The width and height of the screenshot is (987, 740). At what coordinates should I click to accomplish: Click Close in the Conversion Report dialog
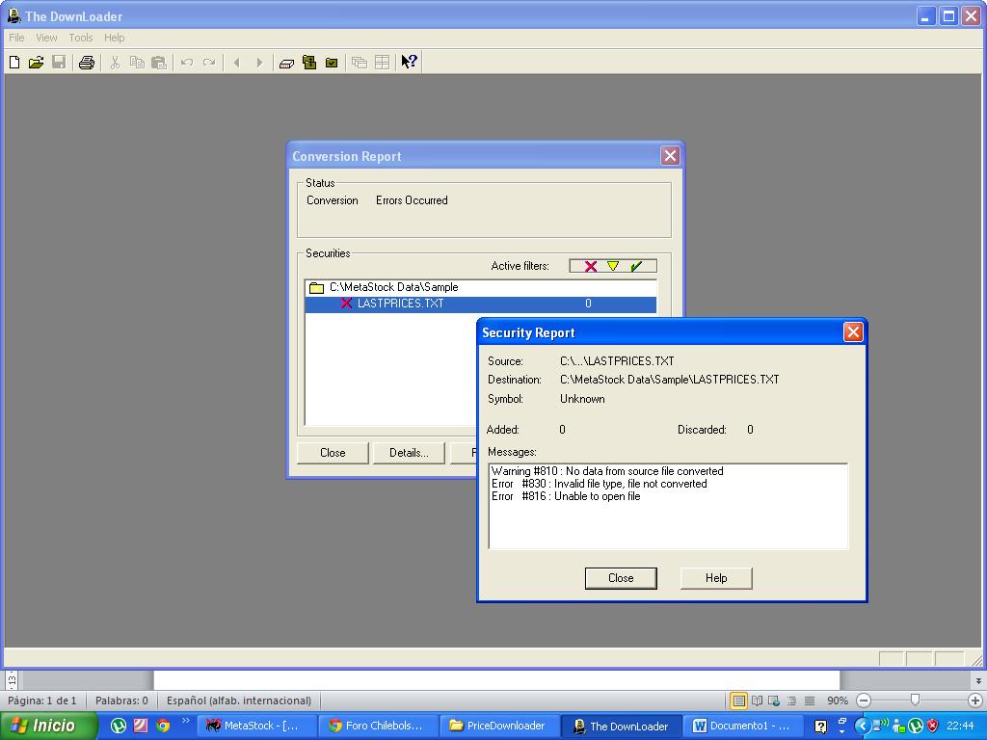coord(333,453)
